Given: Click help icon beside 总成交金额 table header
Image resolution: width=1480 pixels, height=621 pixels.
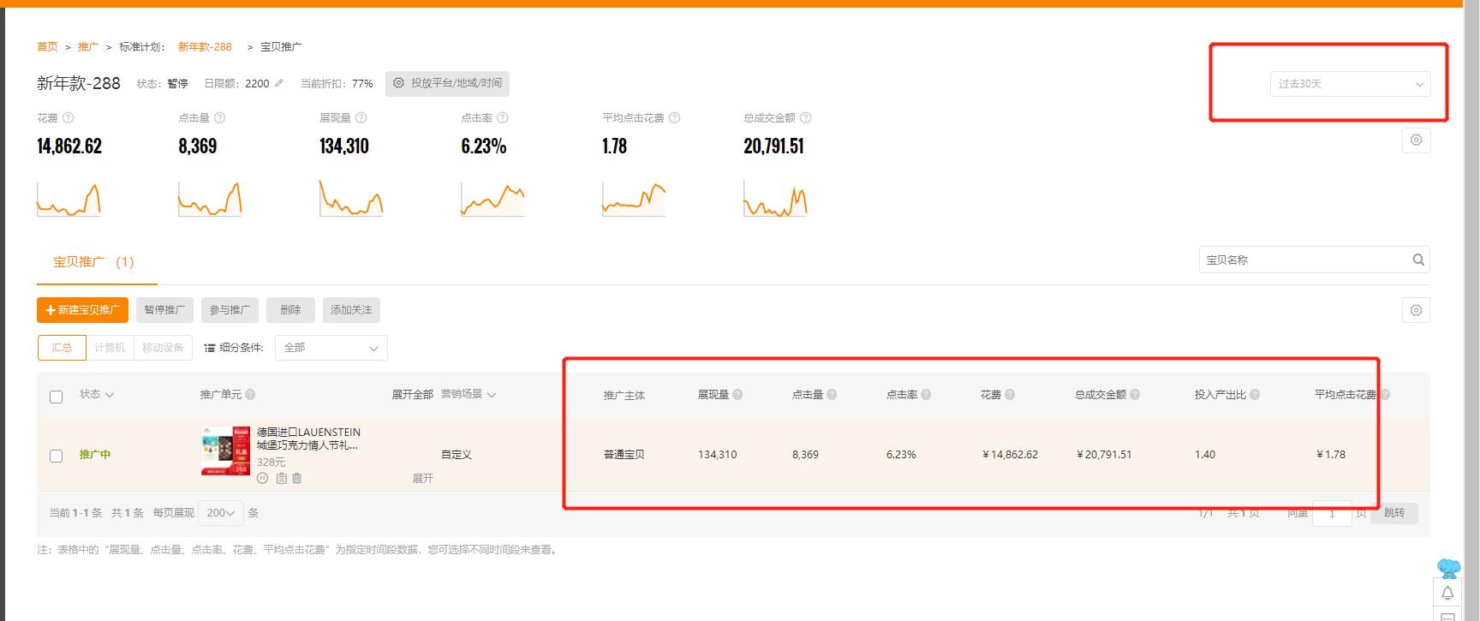Looking at the screenshot, I should [x=1135, y=395].
